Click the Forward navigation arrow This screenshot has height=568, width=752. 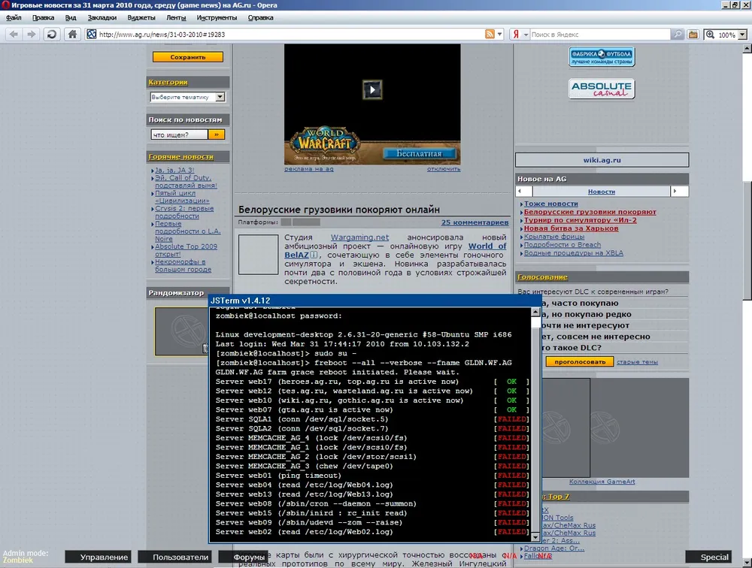[32, 35]
